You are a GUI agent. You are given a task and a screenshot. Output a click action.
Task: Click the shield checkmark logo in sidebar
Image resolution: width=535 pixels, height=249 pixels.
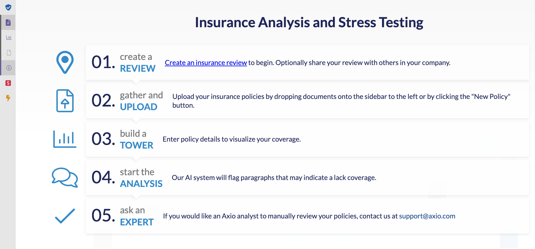click(8, 7)
